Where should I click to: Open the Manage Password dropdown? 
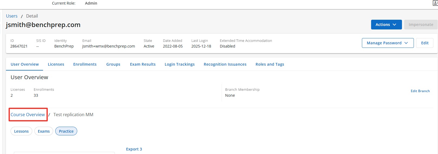click(x=387, y=43)
